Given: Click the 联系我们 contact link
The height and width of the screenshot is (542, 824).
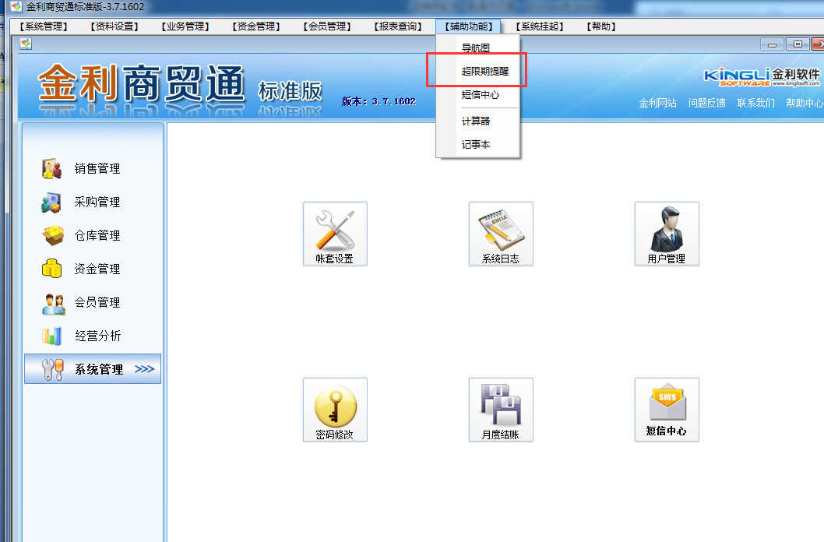Looking at the screenshot, I should [756, 103].
